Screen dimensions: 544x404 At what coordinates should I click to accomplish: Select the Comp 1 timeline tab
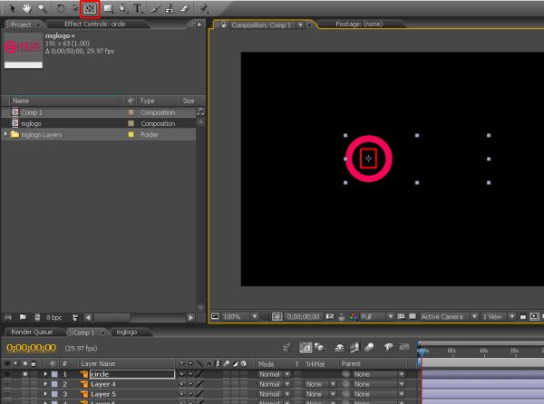(x=84, y=332)
